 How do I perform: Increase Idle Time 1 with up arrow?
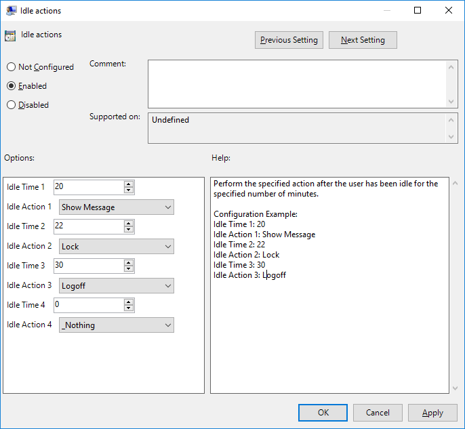pyautogui.click(x=129, y=184)
